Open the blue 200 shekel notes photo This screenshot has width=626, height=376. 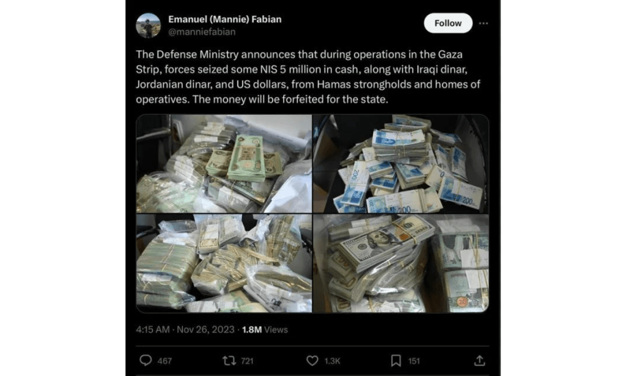click(x=401, y=164)
